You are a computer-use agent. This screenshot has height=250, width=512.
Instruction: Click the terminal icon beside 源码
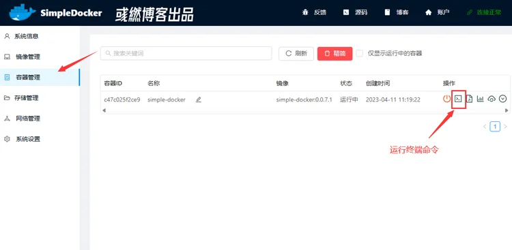point(346,12)
